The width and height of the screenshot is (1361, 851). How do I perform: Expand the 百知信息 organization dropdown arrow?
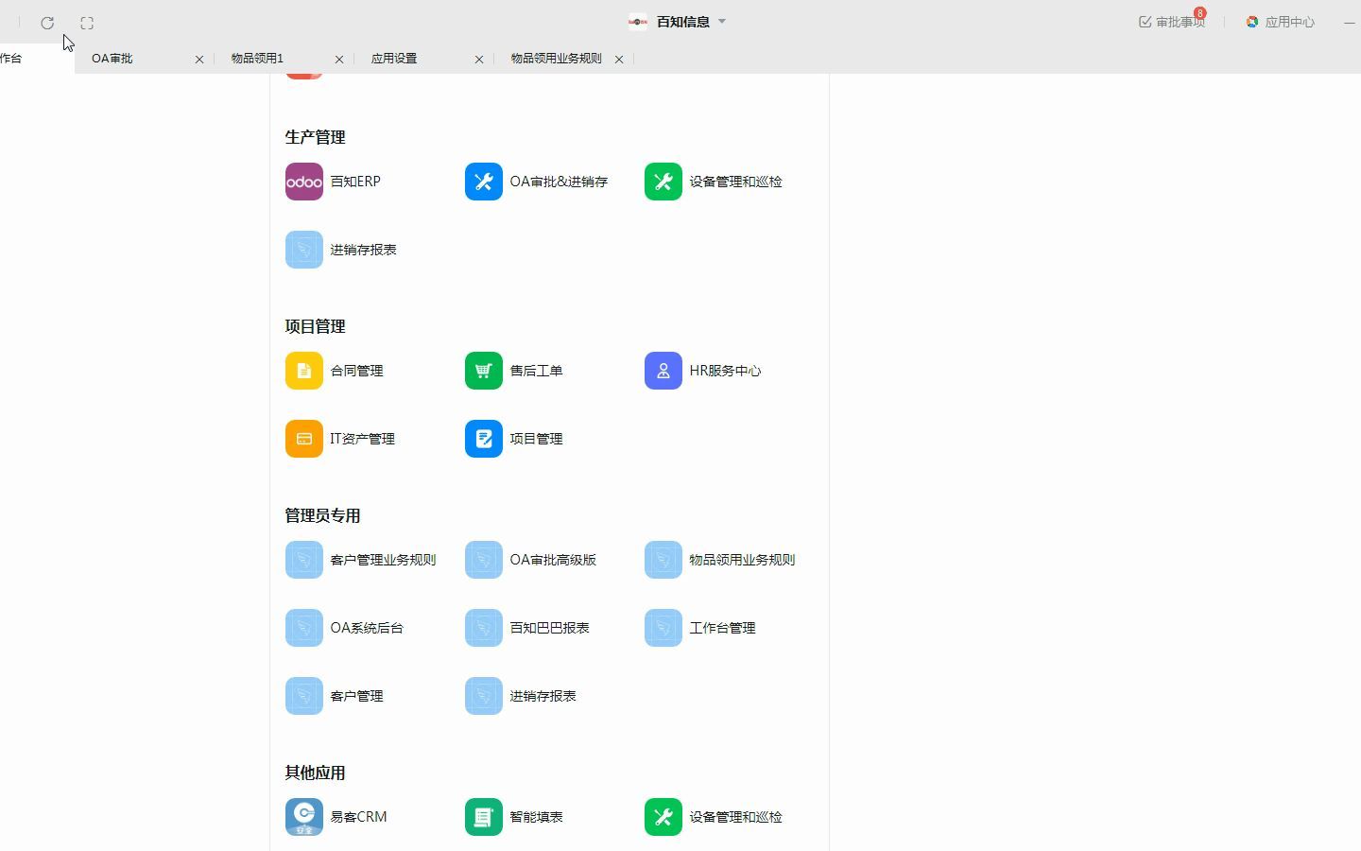point(722,21)
